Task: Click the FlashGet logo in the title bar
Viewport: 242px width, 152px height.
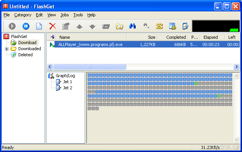Action: coord(6,6)
